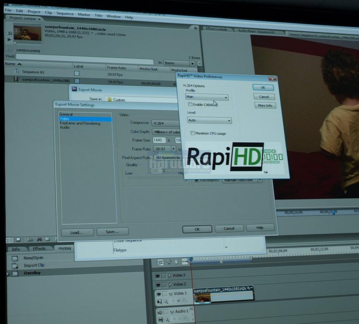Open the Profile dropdown showing Main

click(207, 97)
